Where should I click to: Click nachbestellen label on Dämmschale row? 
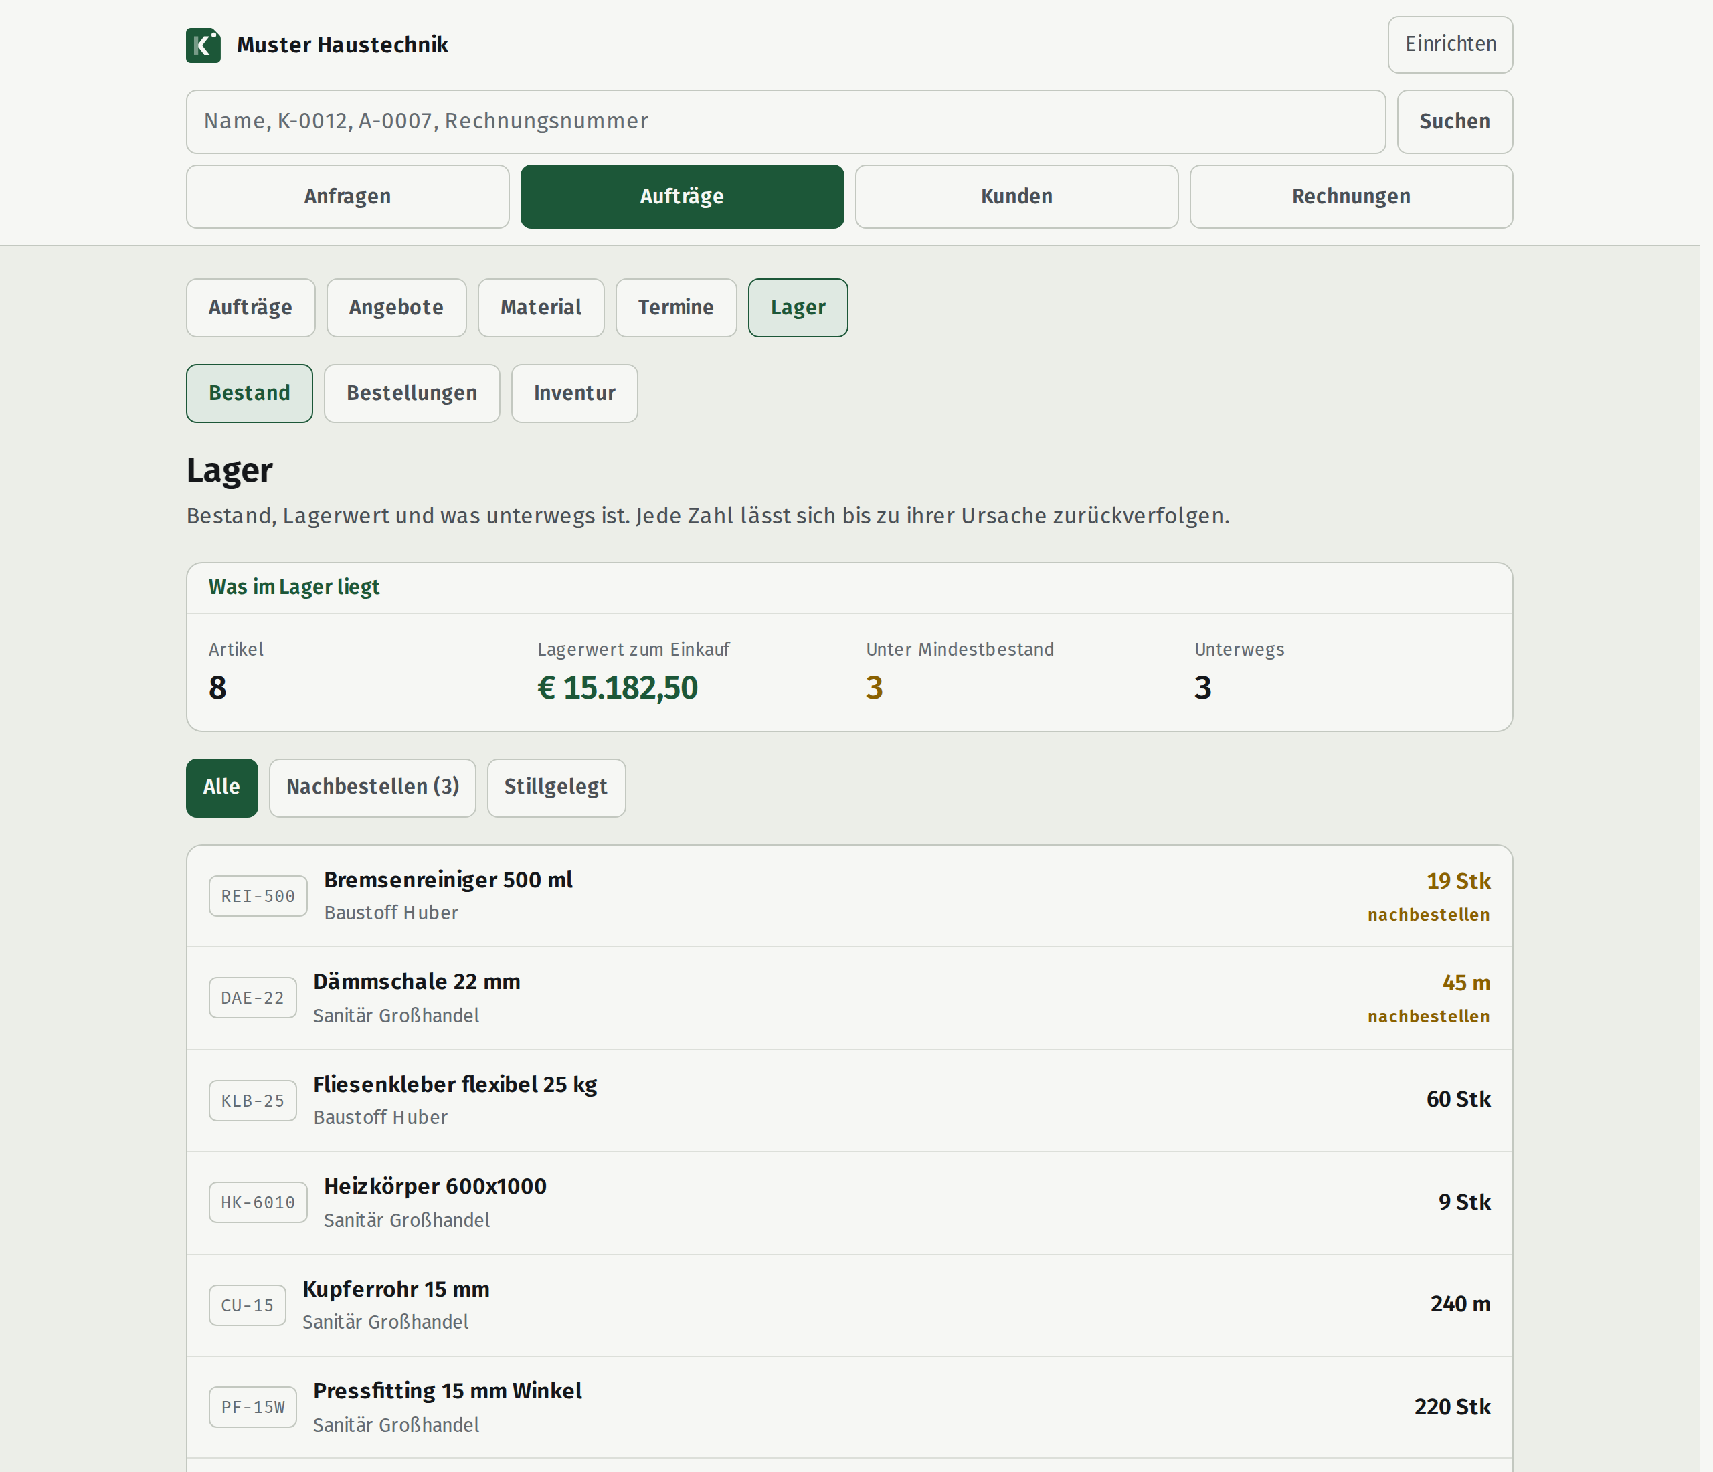coord(1429,1016)
